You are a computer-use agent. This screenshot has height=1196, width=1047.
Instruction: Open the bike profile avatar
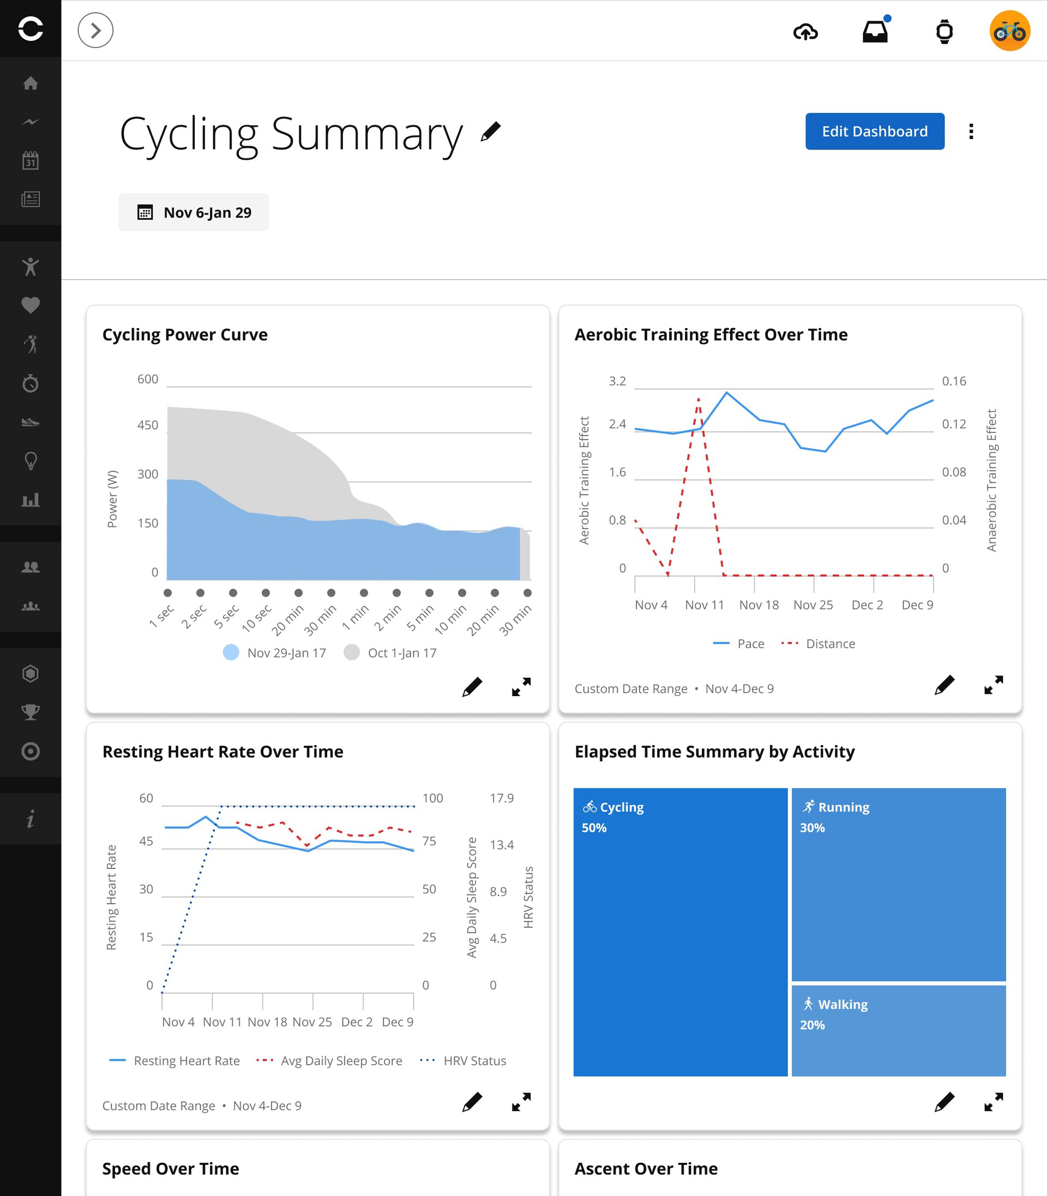[1009, 31]
